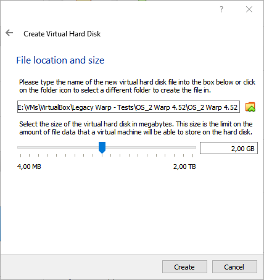Click the File location and size heading
Image resolution: width=264 pixels, height=280 pixels.
(x=60, y=60)
